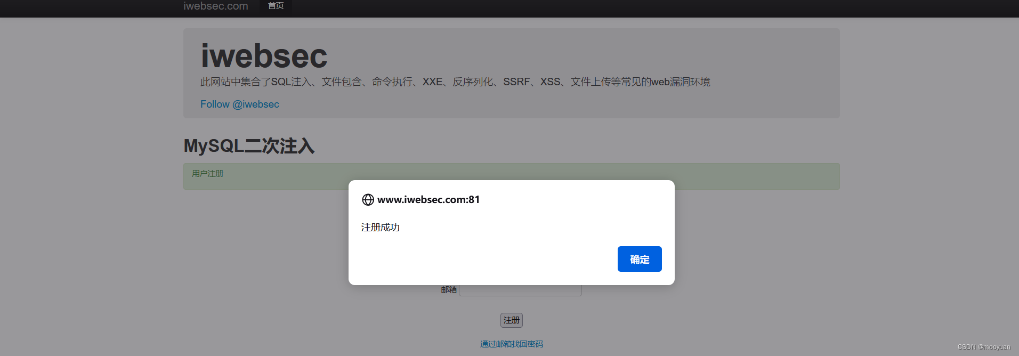Open the 通过邮箱找回密码 link
Viewport: 1019px width, 356px height.
point(512,344)
